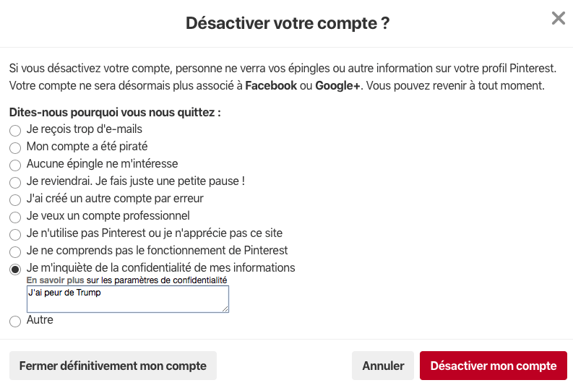Image resolution: width=573 pixels, height=388 pixels.
Task: Click the "Annuler" button
Action: (383, 366)
